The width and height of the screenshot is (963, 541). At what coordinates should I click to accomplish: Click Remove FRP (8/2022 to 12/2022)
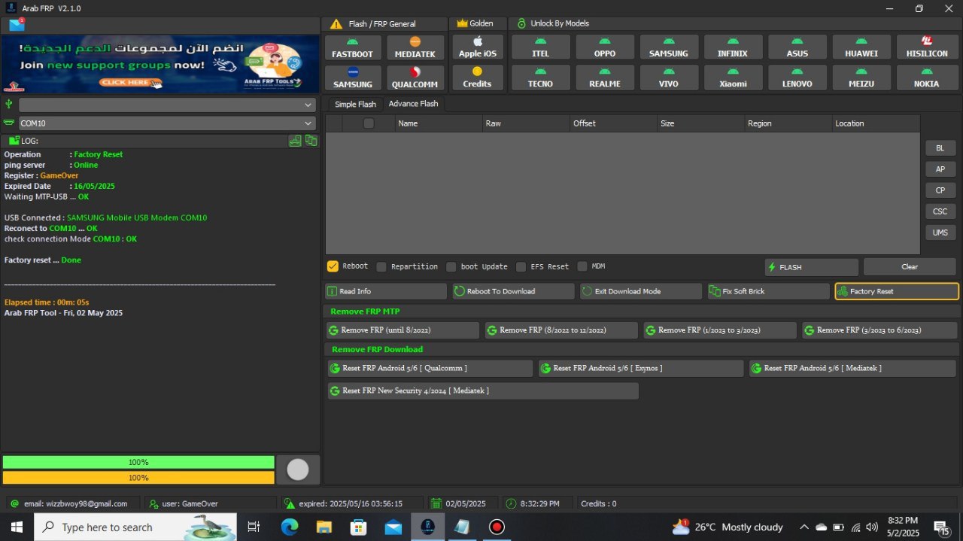click(561, 330)
